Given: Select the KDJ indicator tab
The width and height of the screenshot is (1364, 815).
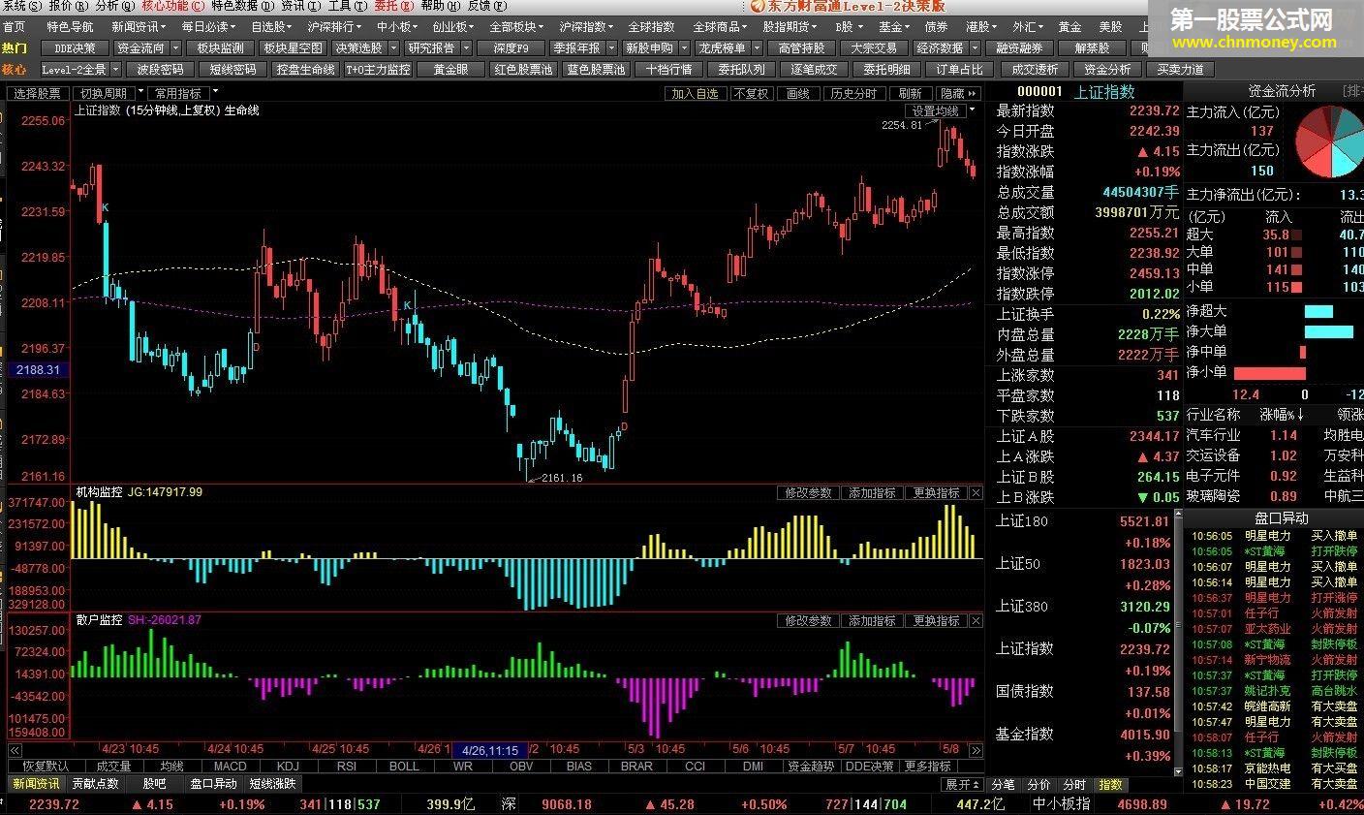Looking at the screenshot, I should point(288,766).
